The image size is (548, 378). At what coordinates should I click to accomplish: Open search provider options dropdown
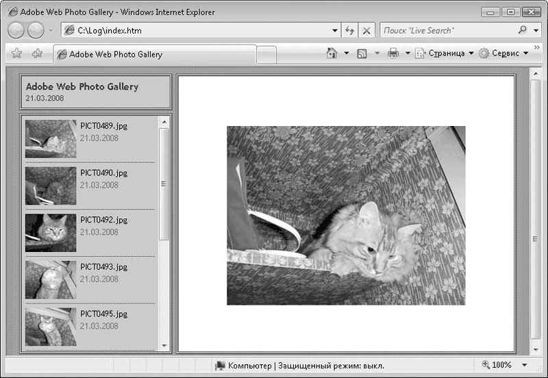(x=536, y=31)
